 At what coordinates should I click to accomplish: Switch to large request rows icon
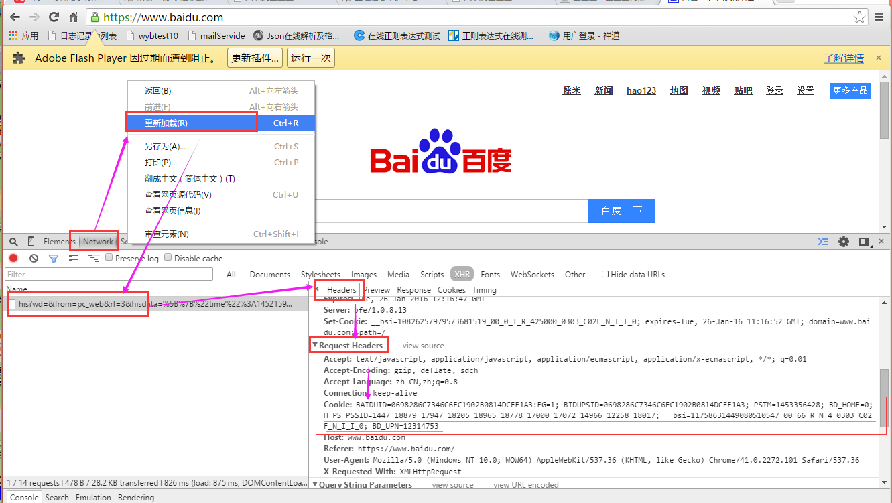(74, 258)
